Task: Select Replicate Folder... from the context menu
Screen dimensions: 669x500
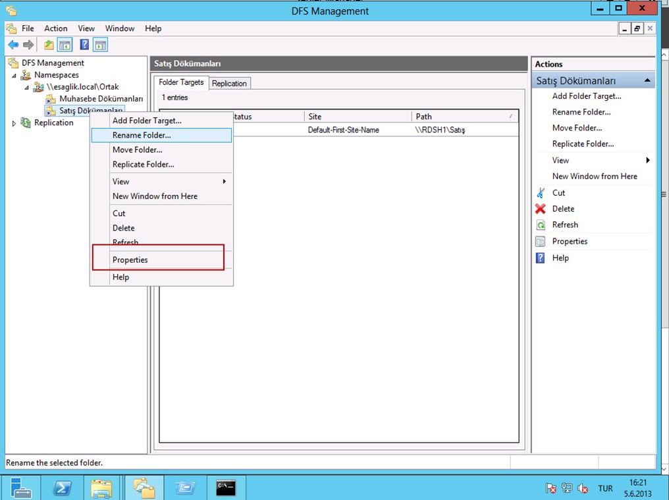Action: [162, 165]
